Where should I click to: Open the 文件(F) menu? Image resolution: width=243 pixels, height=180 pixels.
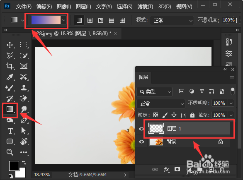[24, 7]
